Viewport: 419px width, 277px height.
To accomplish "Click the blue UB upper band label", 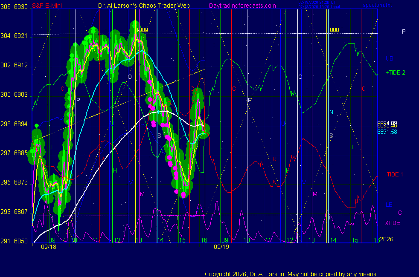I will (389, 58).
